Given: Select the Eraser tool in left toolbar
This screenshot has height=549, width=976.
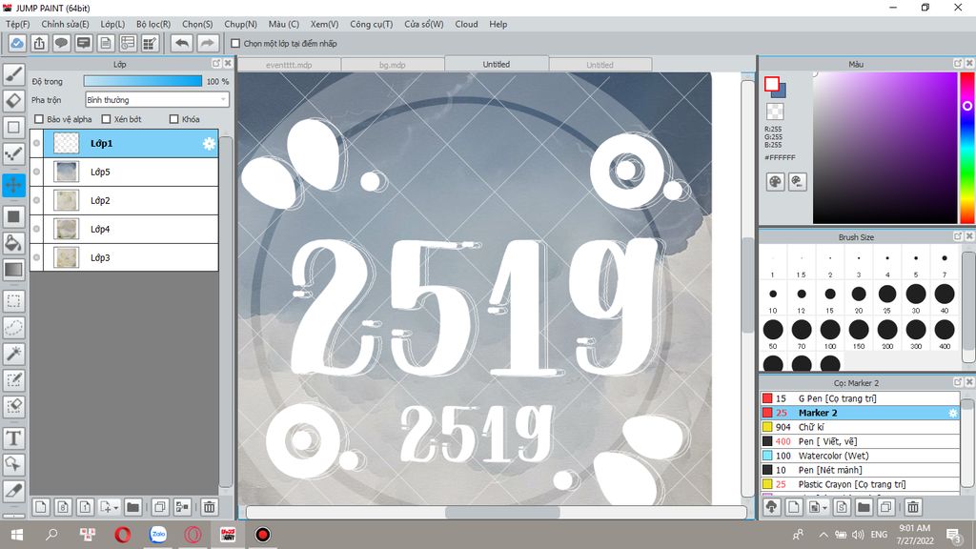Looking at the screenshot, I should (x=13, y=101).
